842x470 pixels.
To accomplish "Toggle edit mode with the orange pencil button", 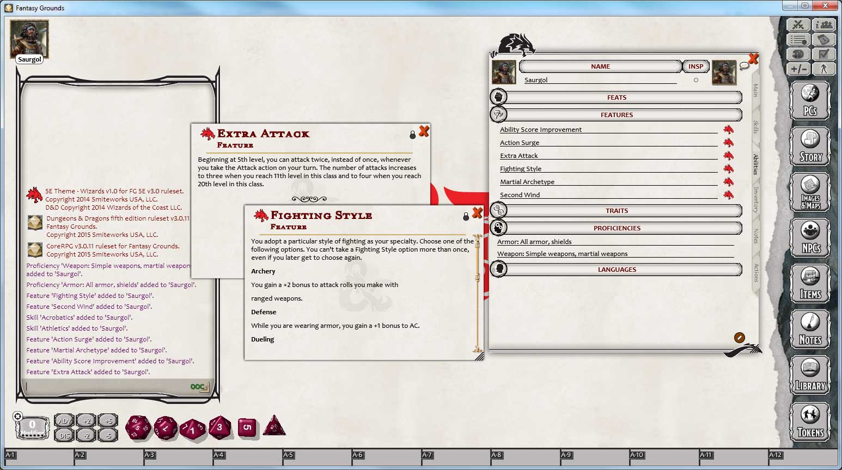I will point(739,337).
